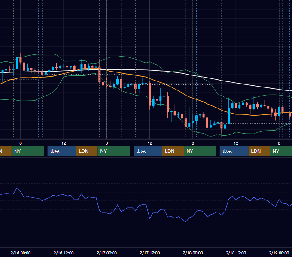Select the LDN session block after 2/17 12:00
The image size is (292, 257).
point(173,151)
